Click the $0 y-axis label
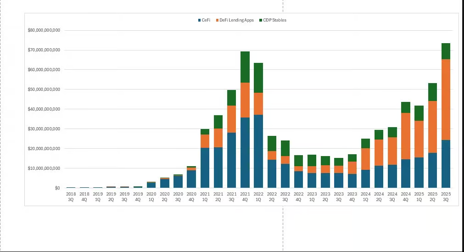The height and width of the screenshot is (252, 464). click(57, 188)
